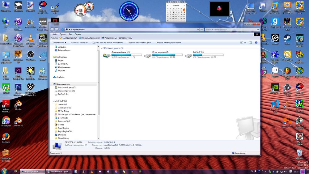Screen dimensions: 309x174
Task: Click the Explorer Forward navigation button
Action: (56, 30)
